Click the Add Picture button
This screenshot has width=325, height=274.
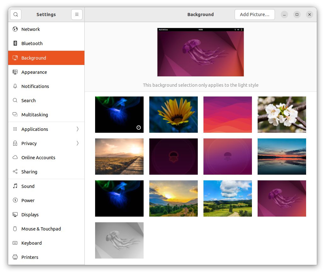254,14
